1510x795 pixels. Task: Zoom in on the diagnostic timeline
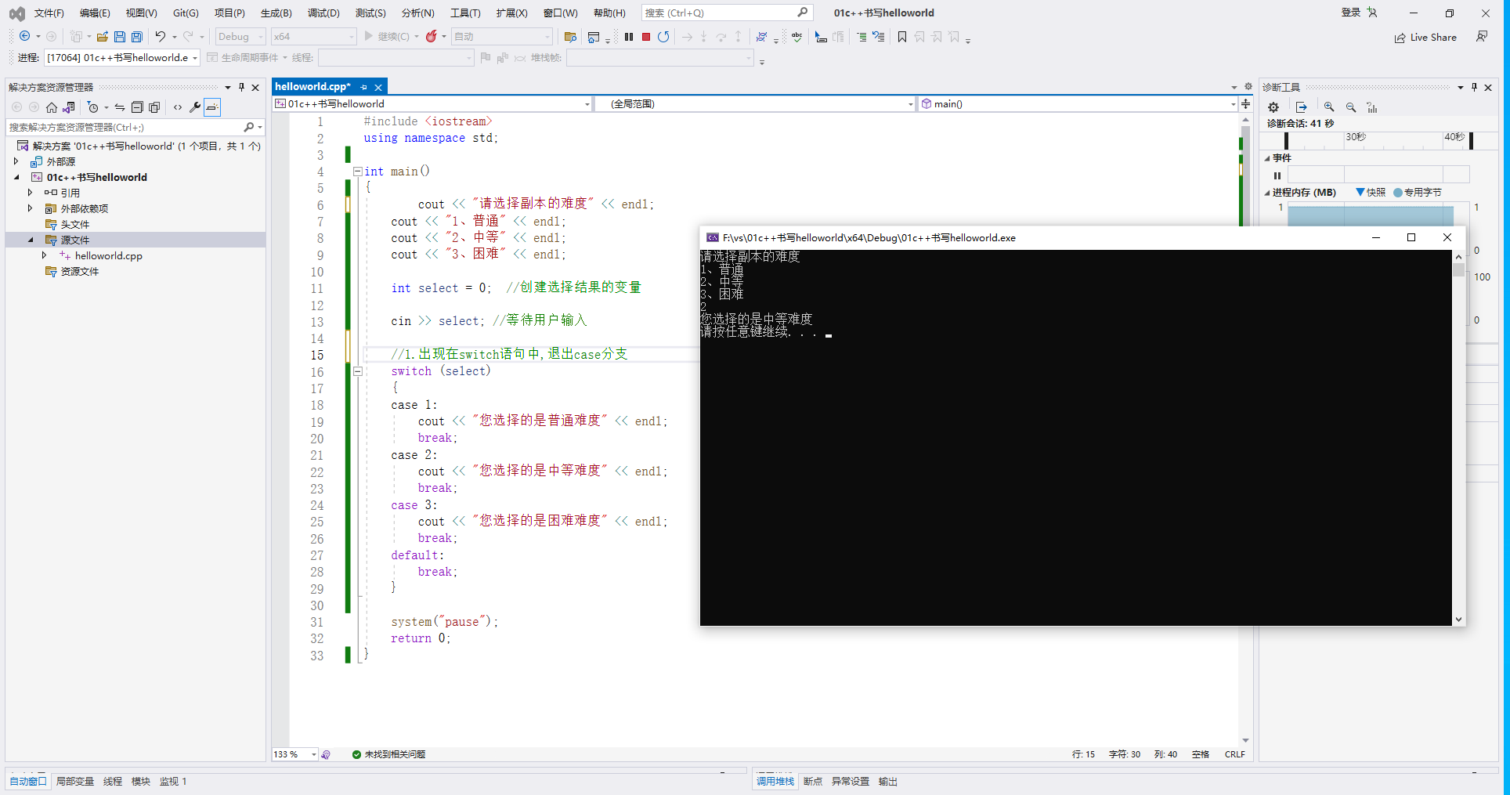pyautogui.click(x=1329, y=107)
